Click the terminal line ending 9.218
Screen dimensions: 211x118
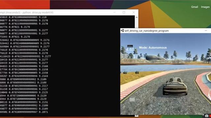click(x=23, y=17)
